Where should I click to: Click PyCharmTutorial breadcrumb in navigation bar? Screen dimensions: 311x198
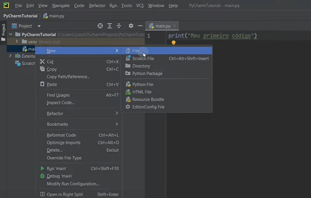coord(20,16)
